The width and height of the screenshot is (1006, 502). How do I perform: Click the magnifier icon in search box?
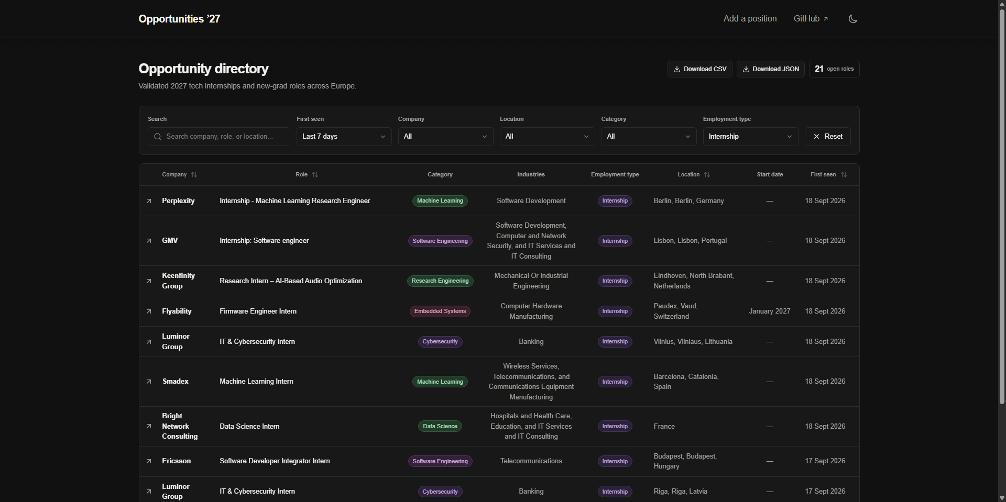(x=158, y=137)
